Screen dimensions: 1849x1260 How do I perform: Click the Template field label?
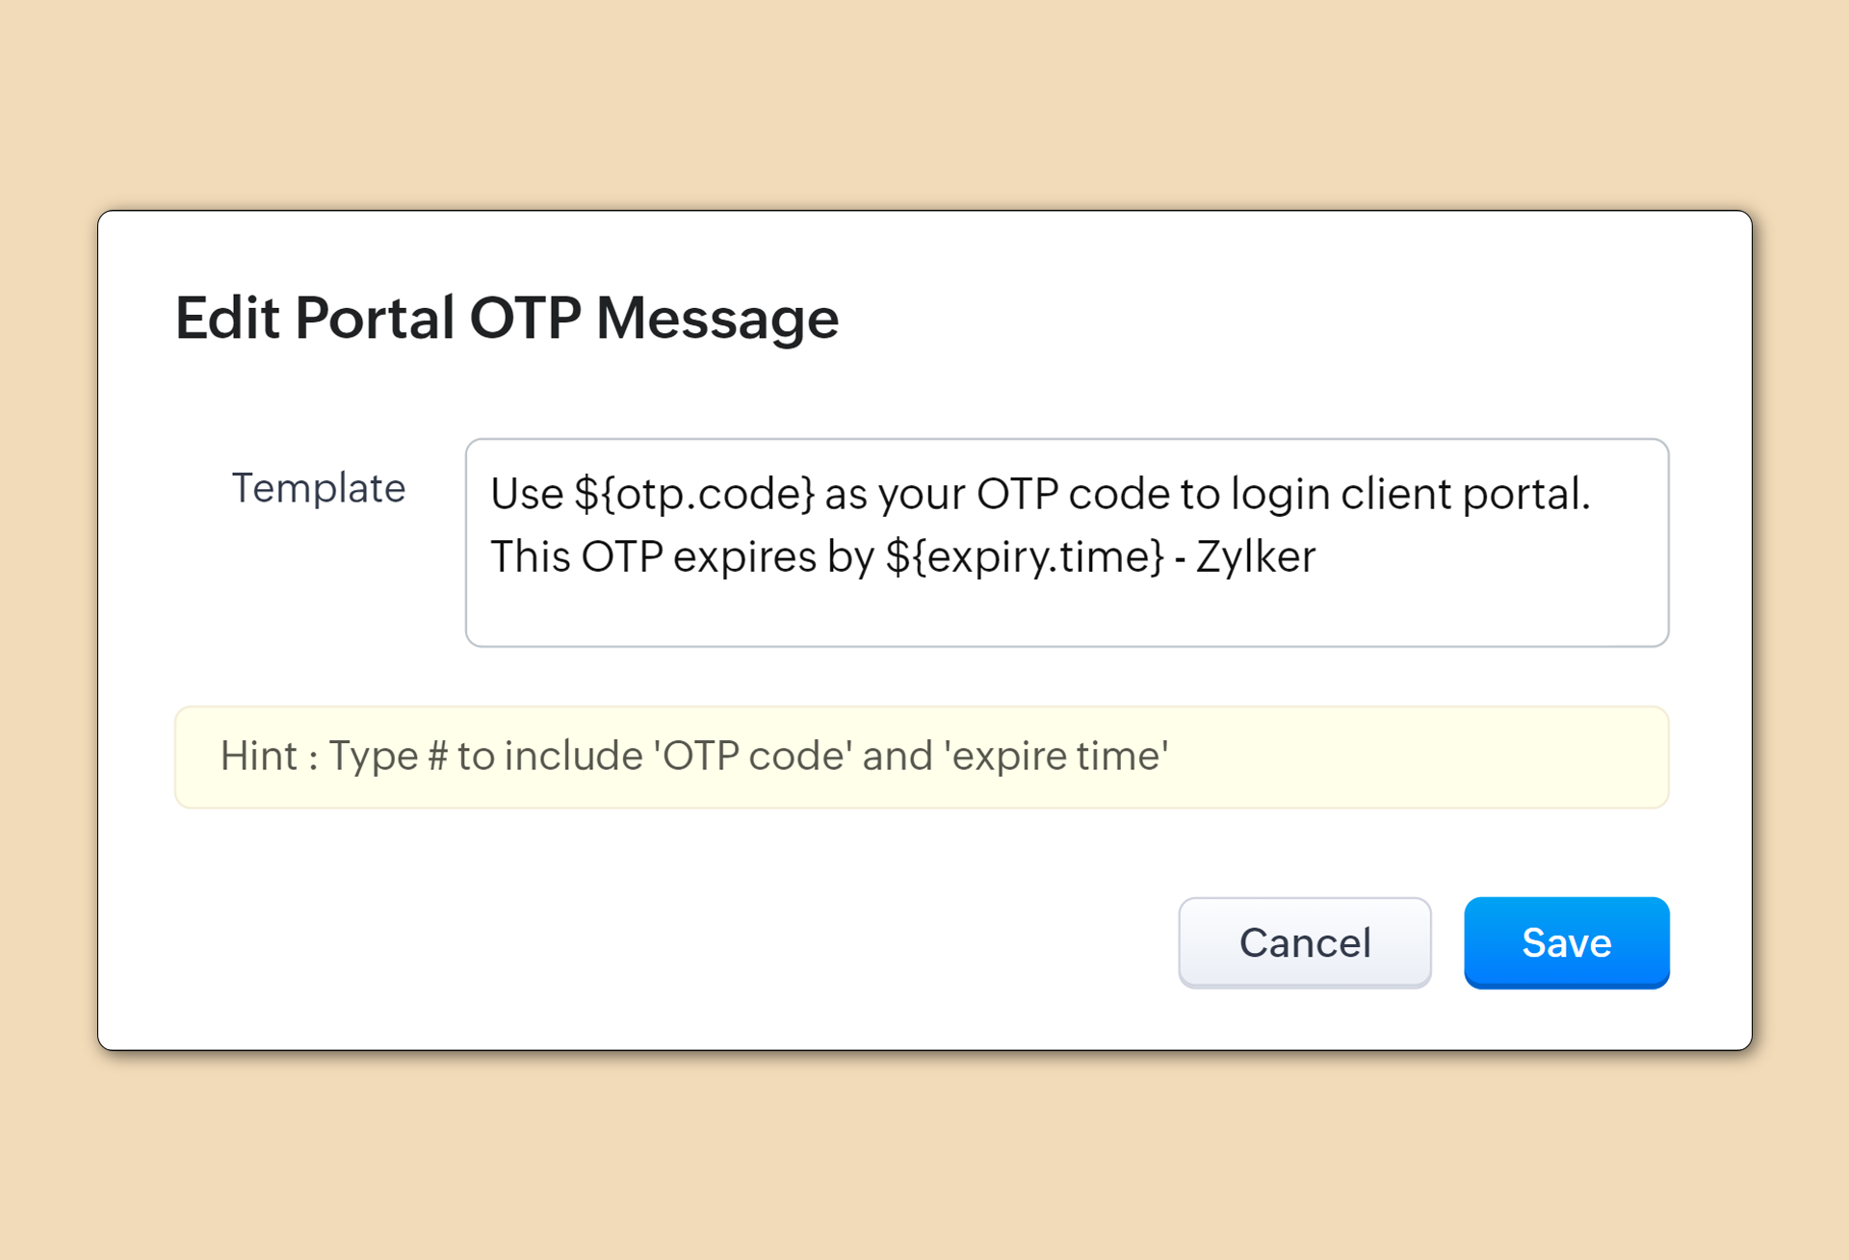coord(319,488)
